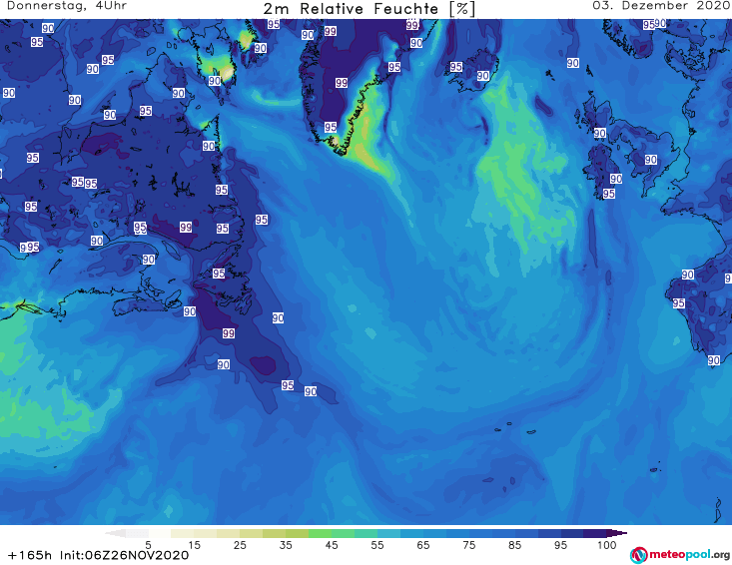Click the '55' tick label on color scale
Screen dimensions: 732x565
pos(376,545)
